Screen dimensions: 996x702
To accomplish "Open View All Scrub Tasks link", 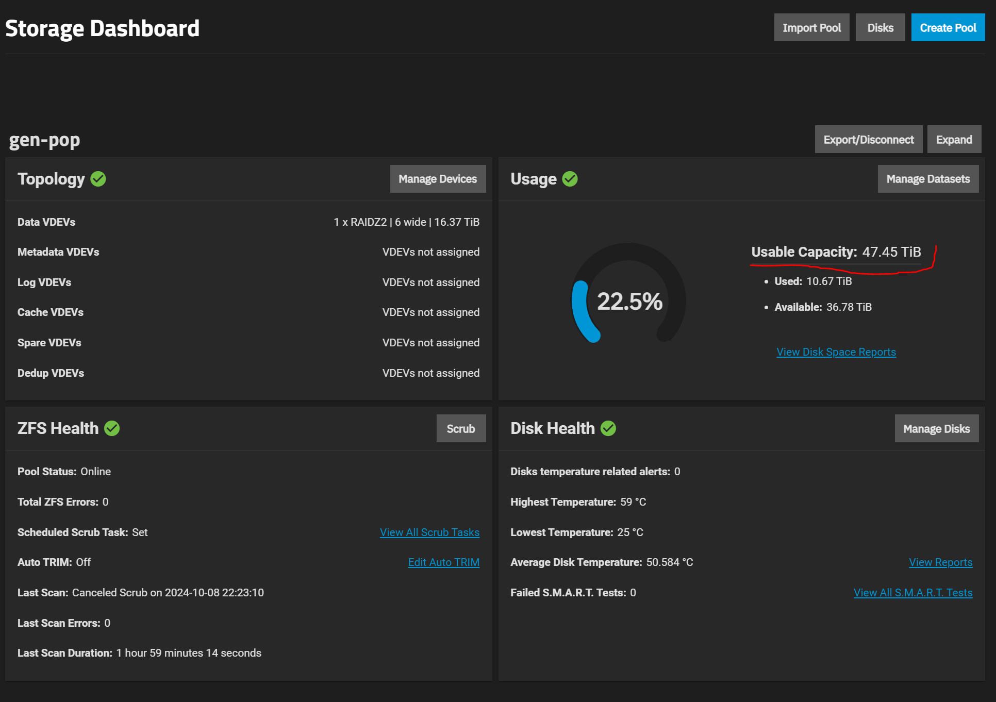I will coord(429,532).
